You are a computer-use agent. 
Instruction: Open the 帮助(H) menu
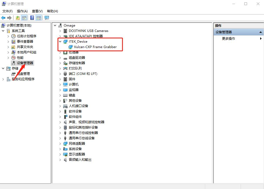point(52,11)
